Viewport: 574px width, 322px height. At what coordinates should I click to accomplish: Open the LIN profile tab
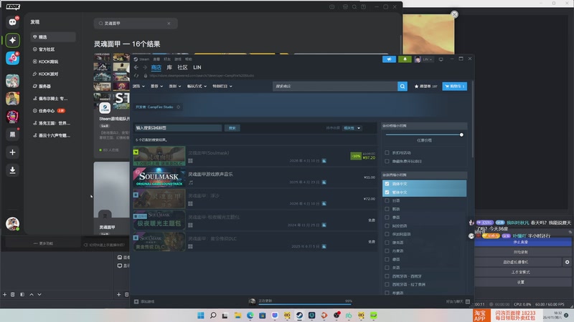coord(197,67)
